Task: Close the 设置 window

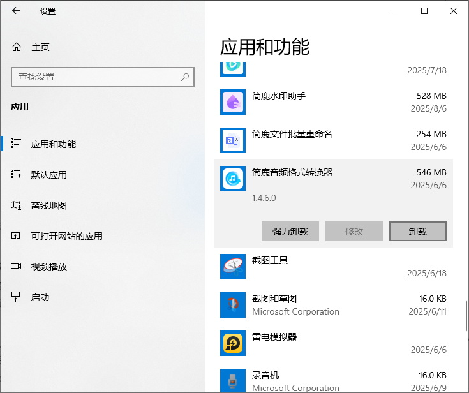Action: (454, 11)
